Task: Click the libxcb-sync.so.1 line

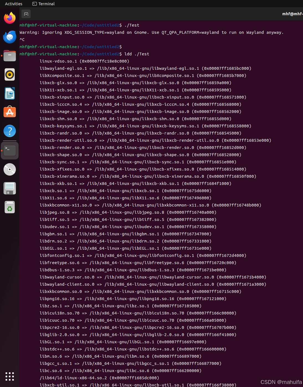Action: (138, 162)
